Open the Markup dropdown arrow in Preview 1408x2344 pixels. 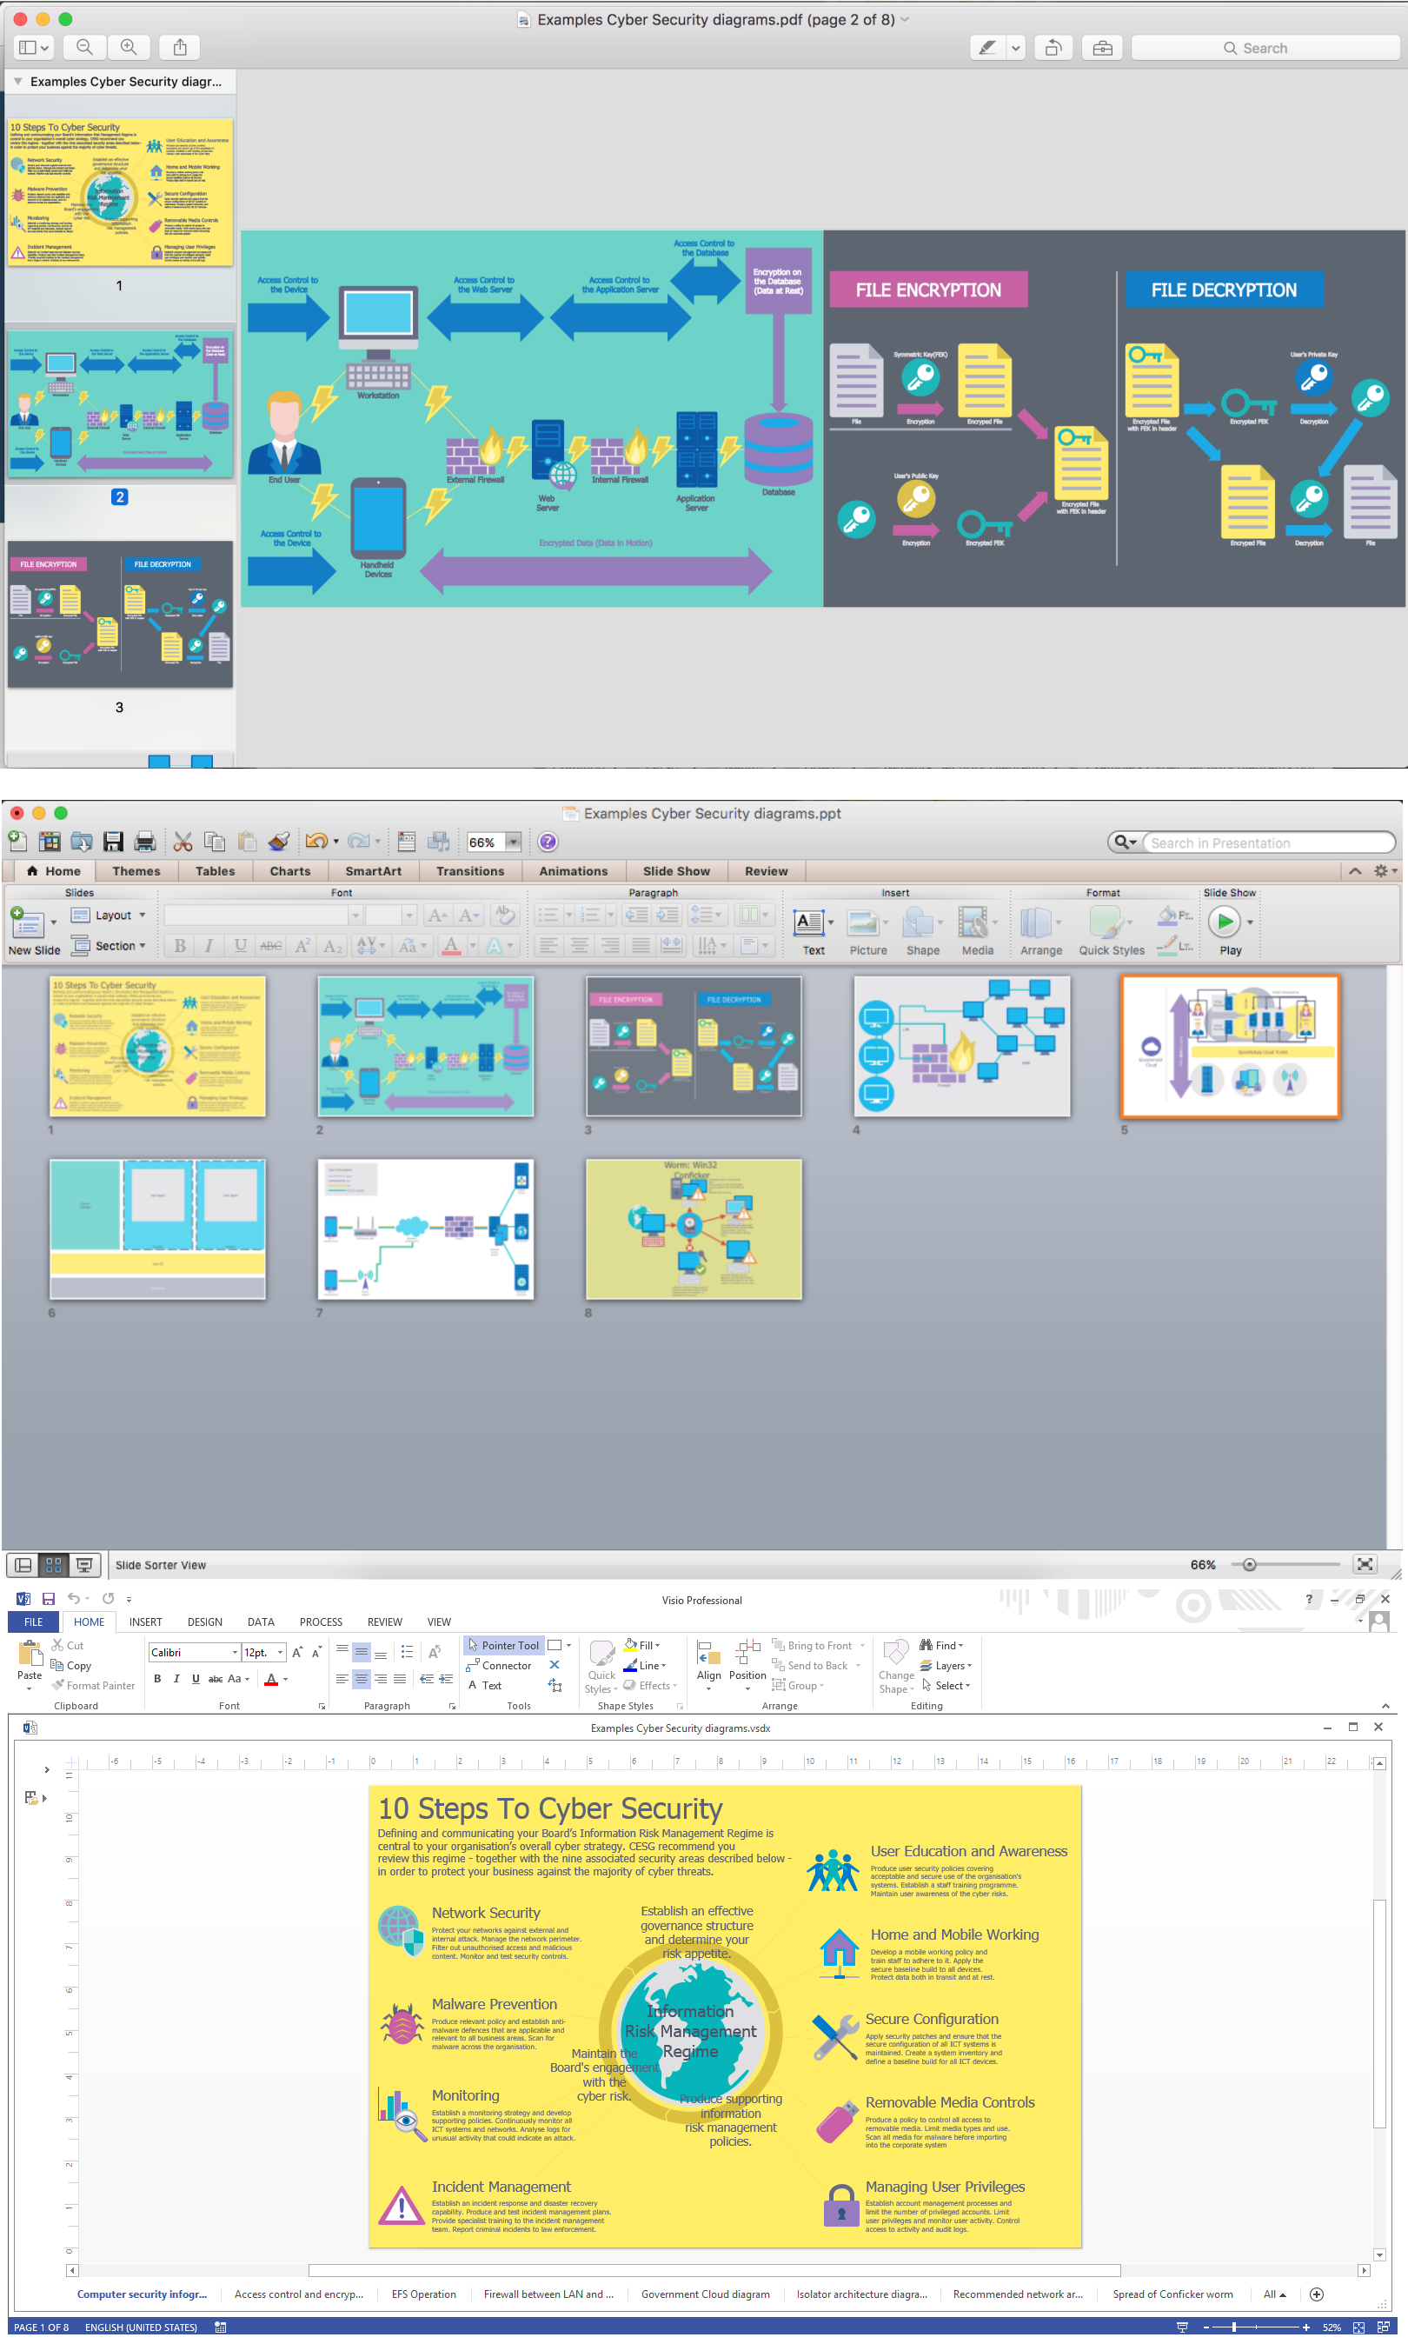pos(1015,48)
